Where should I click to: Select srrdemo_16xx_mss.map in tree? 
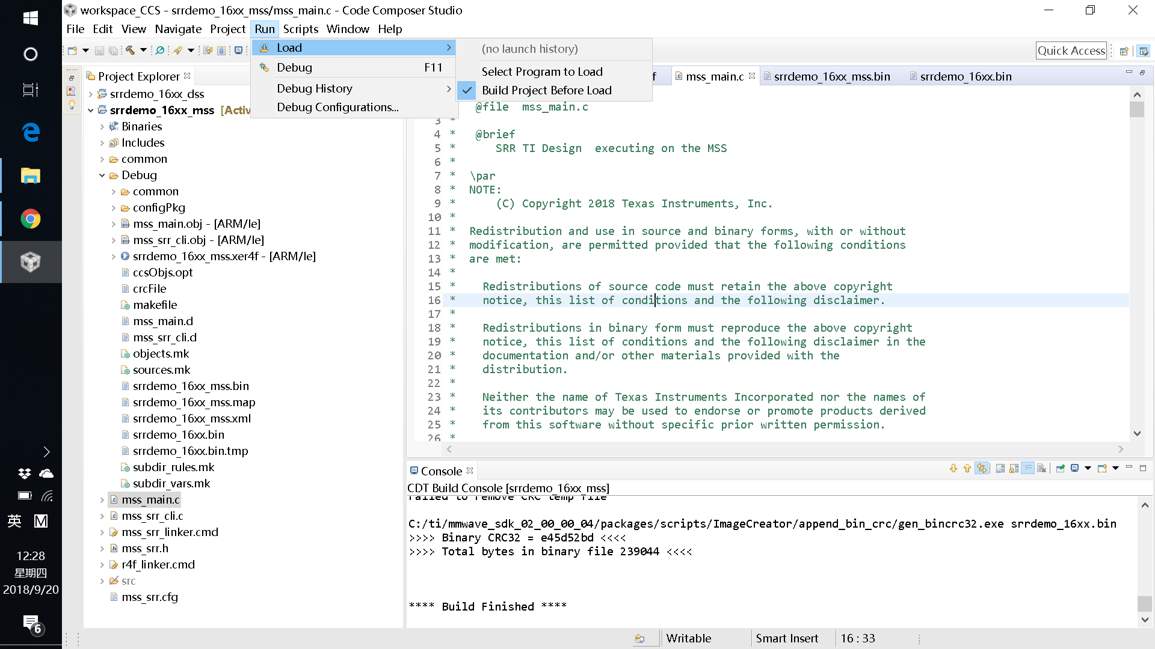[x=194, y=402]
